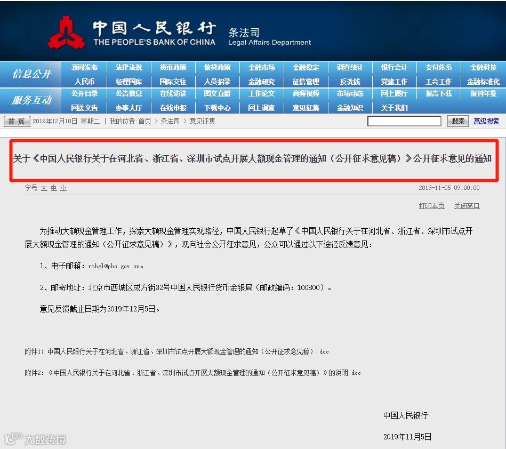Set font size to 大
Screen dimensions: 506x449
44,188
